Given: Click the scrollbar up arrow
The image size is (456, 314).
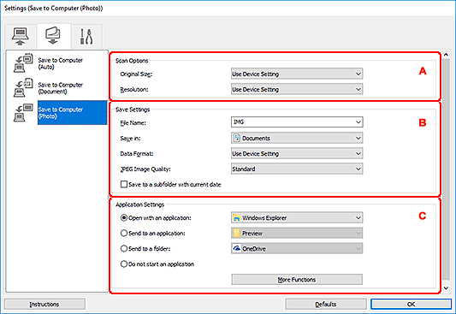Looking at the screenshot, I should tap(446, 55).
